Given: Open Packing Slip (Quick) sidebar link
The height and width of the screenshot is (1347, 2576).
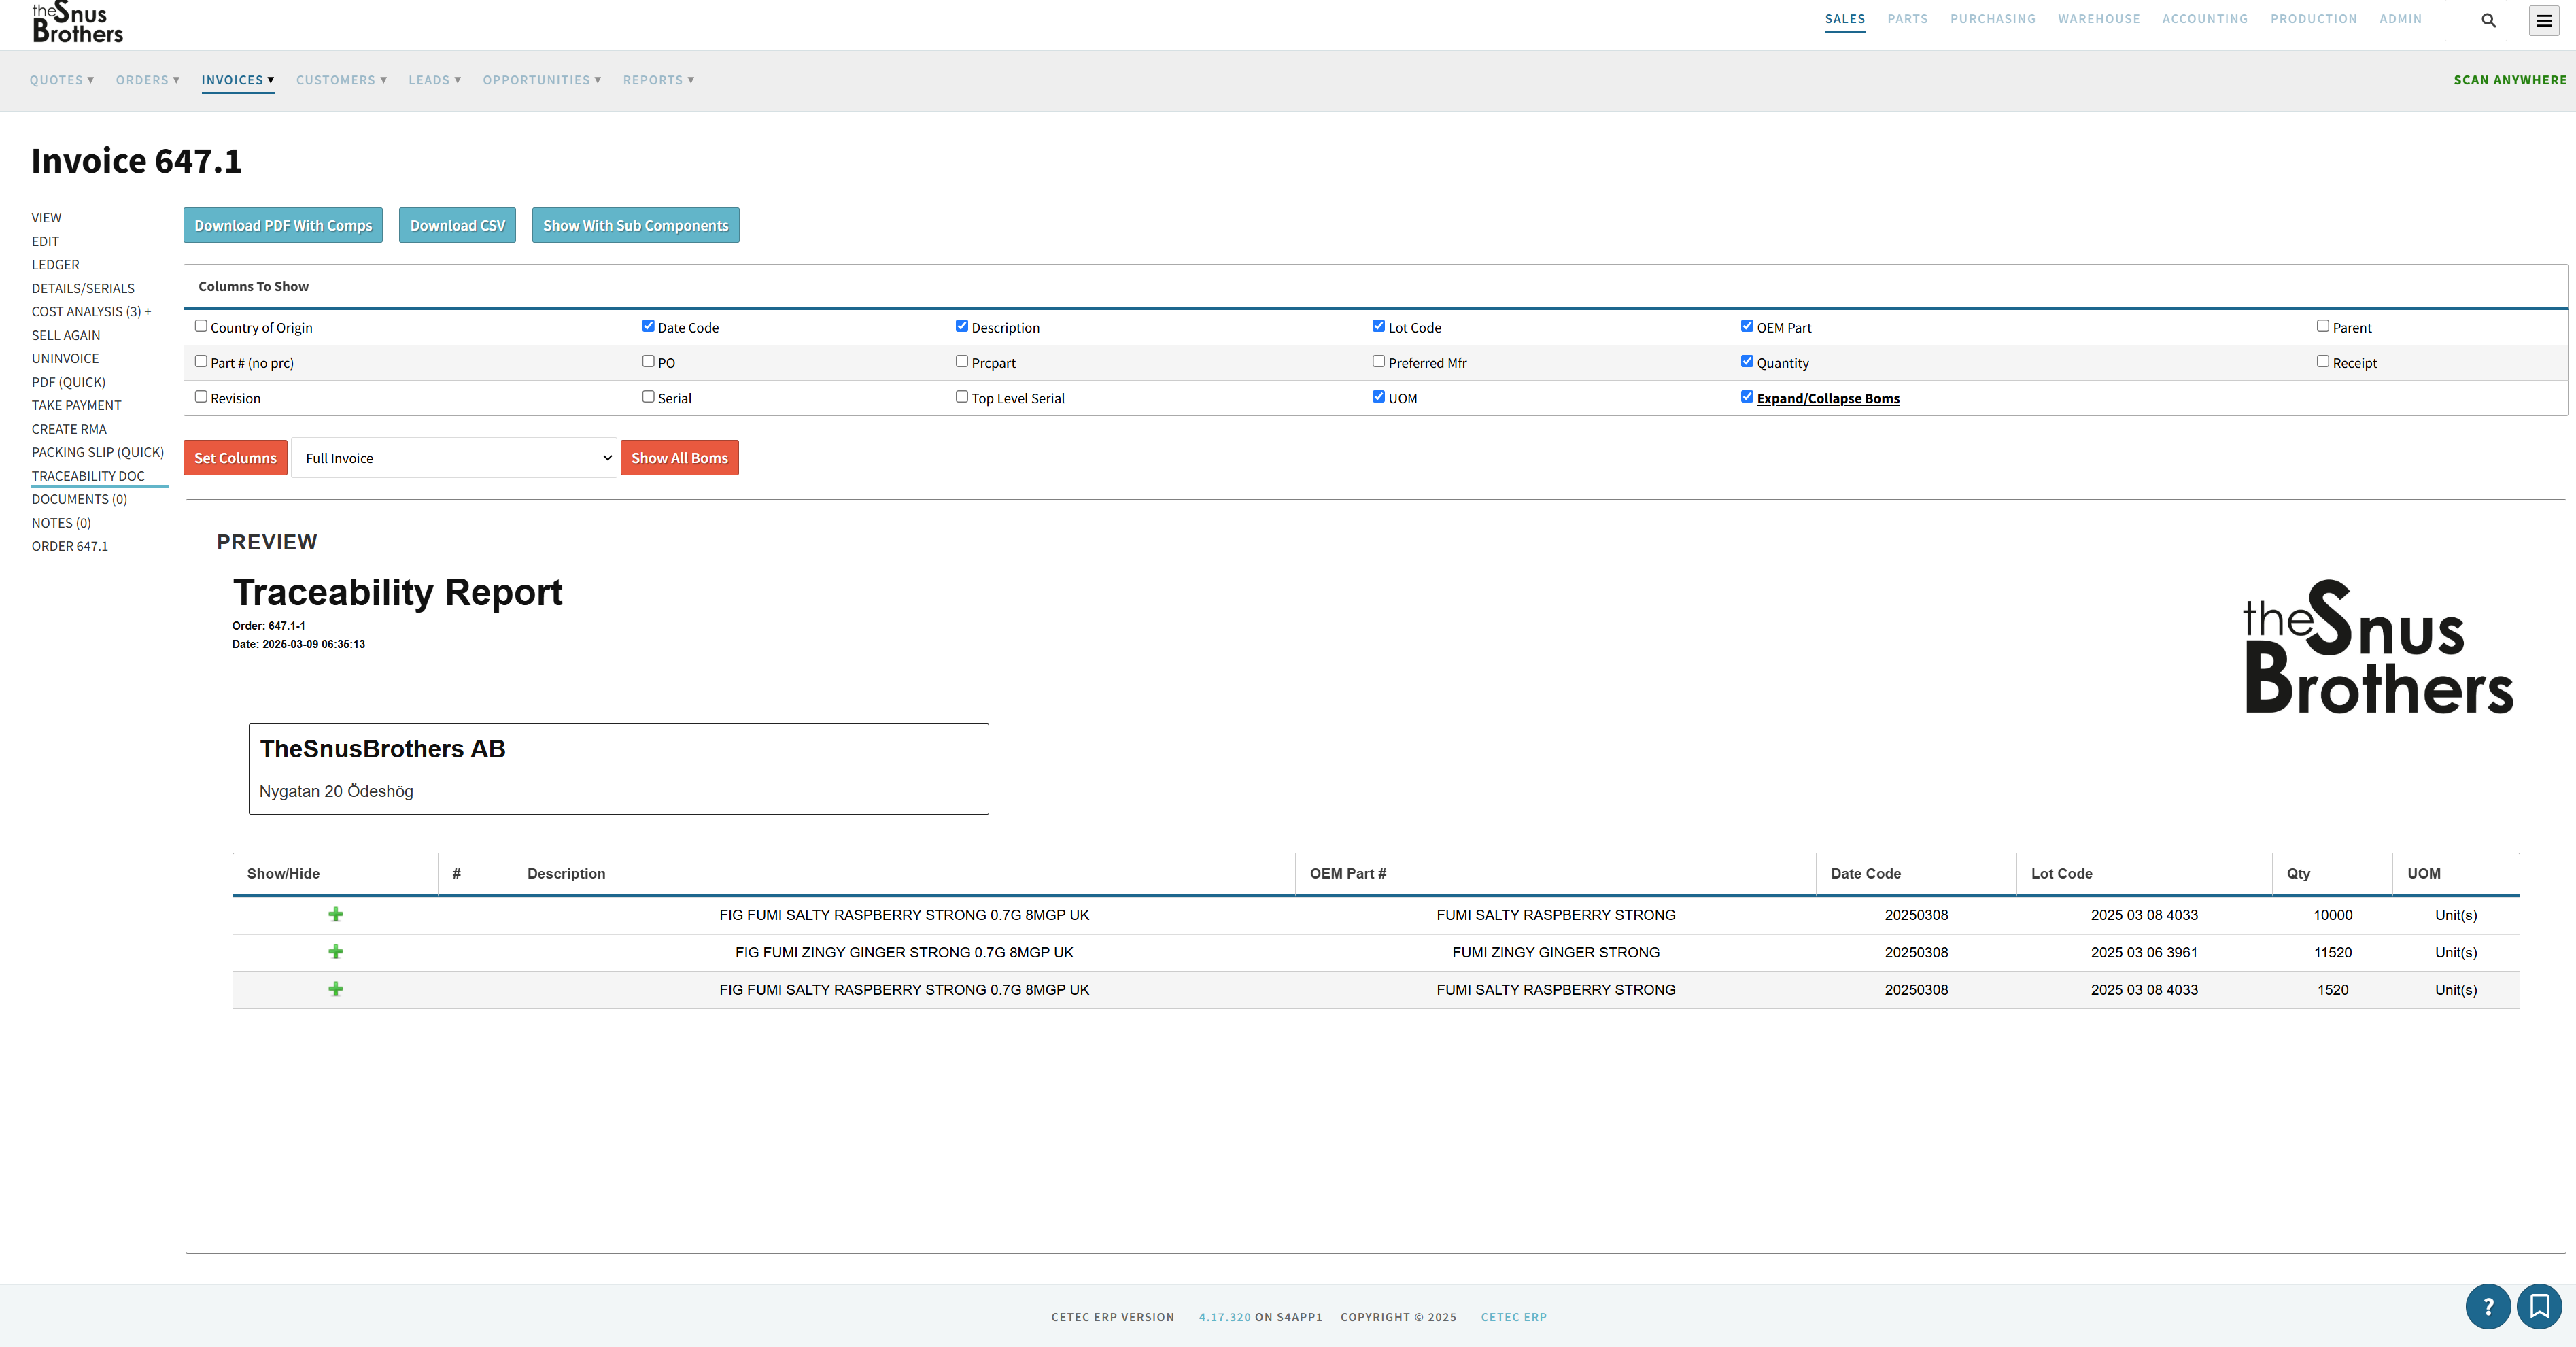Looking at the screenshot, I should click(x=98, y=452).
